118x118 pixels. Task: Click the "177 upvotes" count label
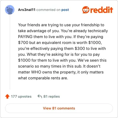click(x=21, y=96)
